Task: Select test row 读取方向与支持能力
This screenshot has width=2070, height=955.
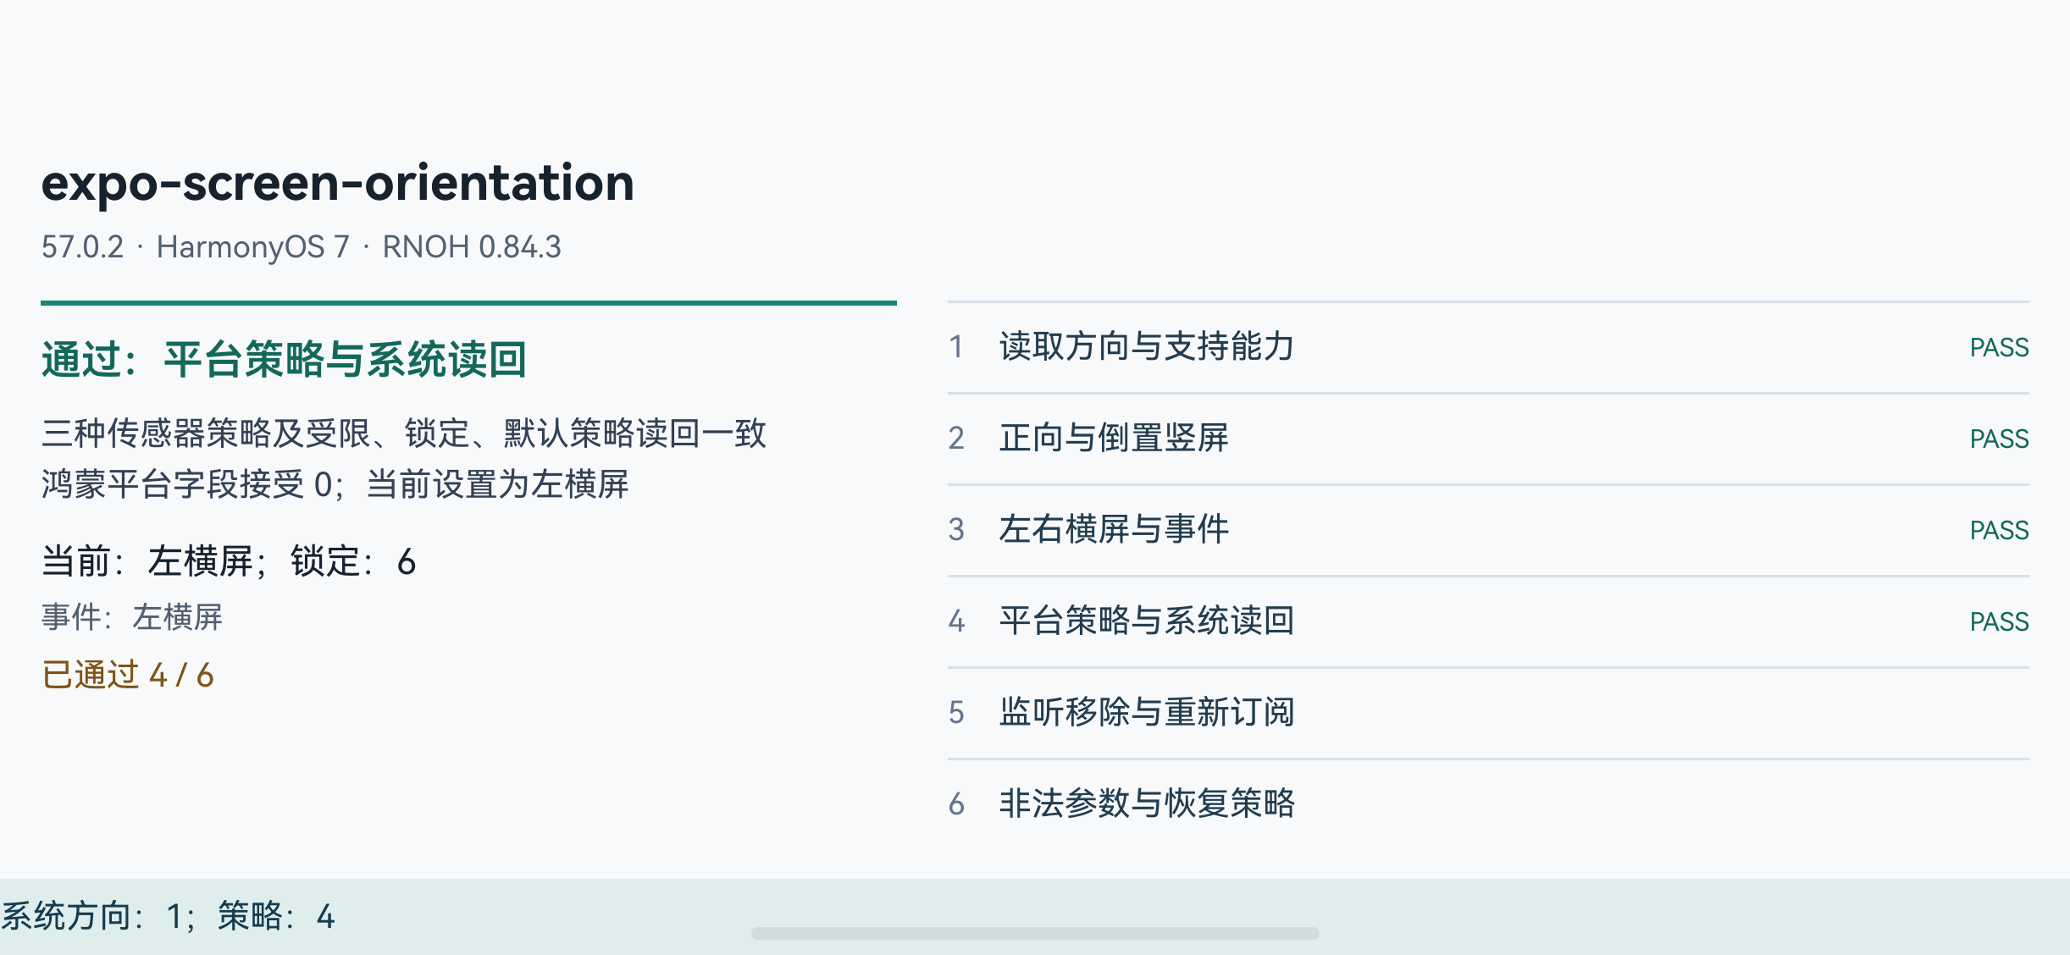Action: [x=1488, y=347]
